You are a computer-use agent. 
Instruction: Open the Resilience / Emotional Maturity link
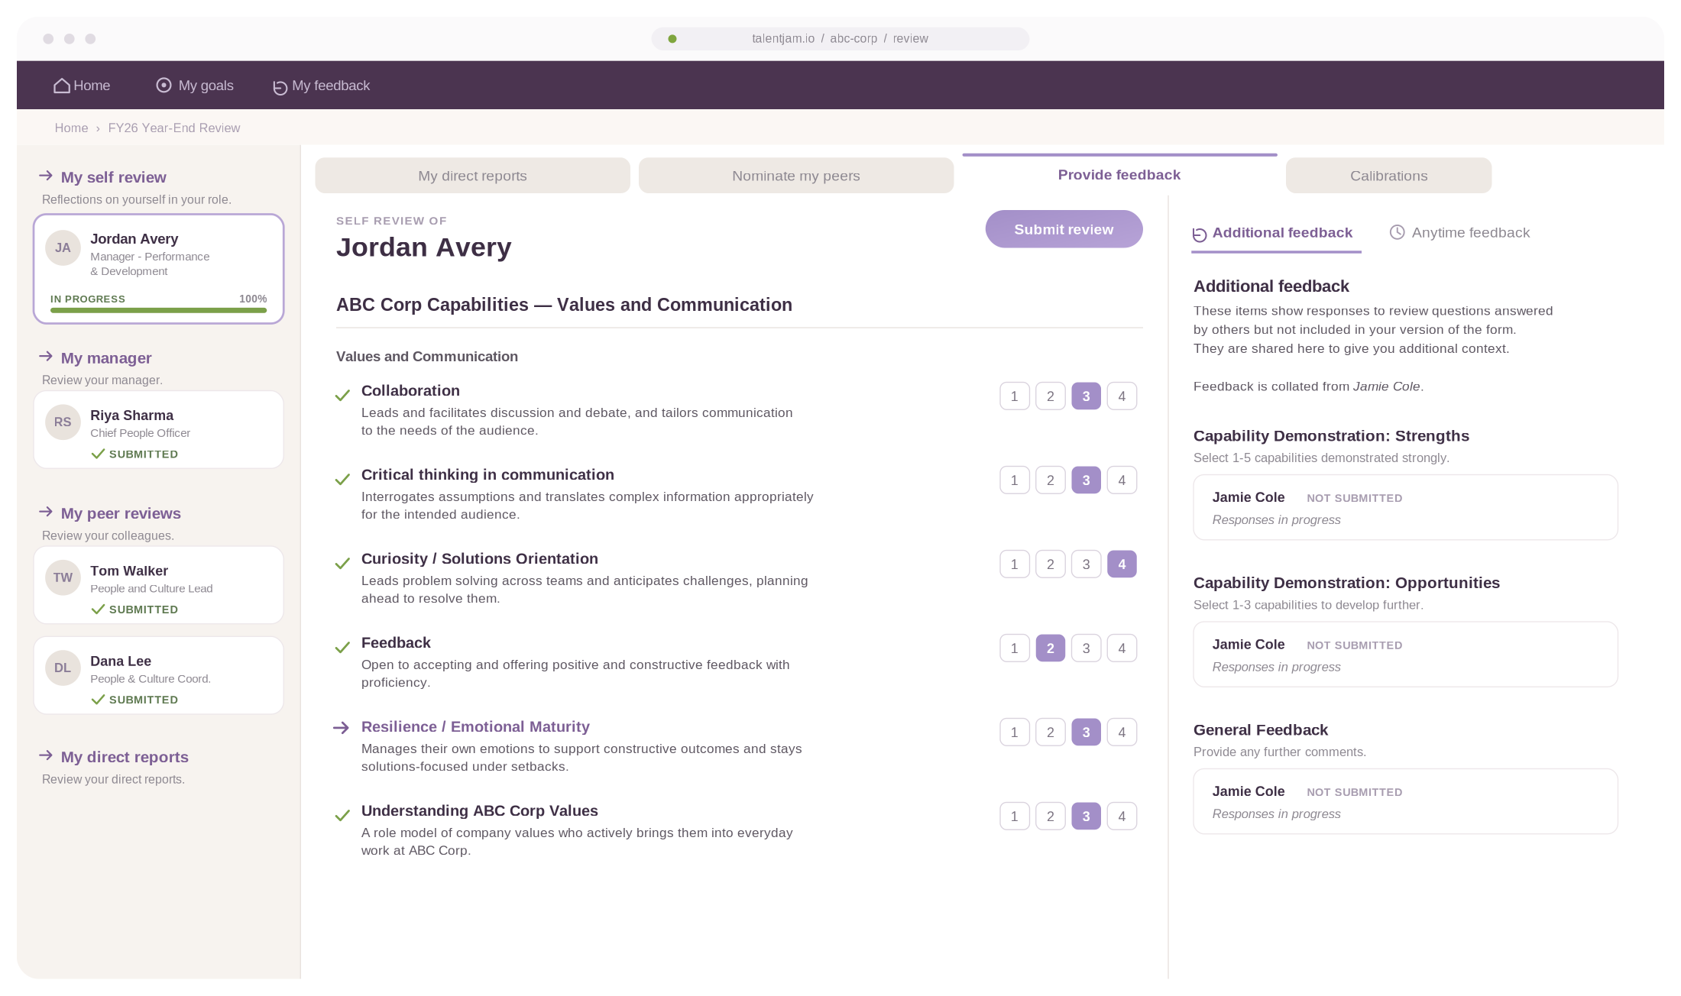pyautogui.click(x=475, y=727)
